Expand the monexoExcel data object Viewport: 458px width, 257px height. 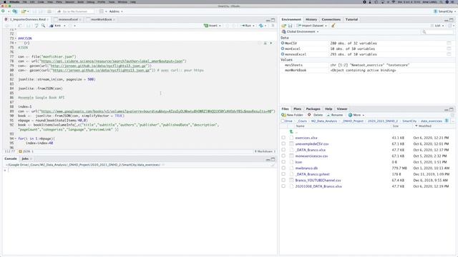[x=283, y=54]
